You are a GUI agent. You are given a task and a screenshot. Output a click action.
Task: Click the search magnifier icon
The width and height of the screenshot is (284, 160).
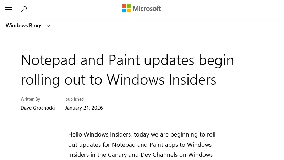tap(24, 9)
